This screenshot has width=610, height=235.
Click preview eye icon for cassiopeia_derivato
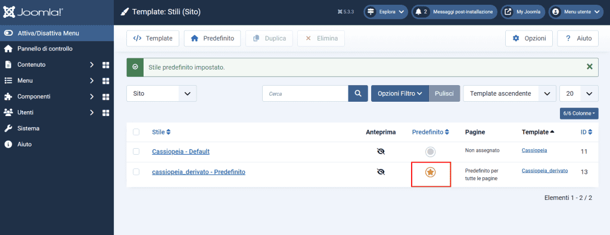click(x=381, y=172)
